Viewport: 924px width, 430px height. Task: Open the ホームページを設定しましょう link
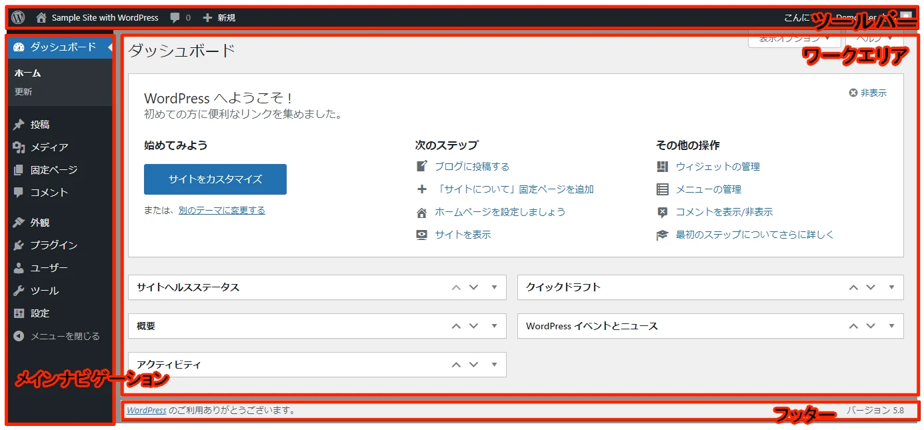[500, 212]
